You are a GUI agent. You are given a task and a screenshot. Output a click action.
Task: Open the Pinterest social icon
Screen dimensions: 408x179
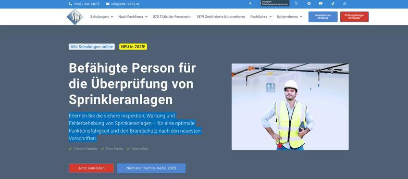coord(309,4)
